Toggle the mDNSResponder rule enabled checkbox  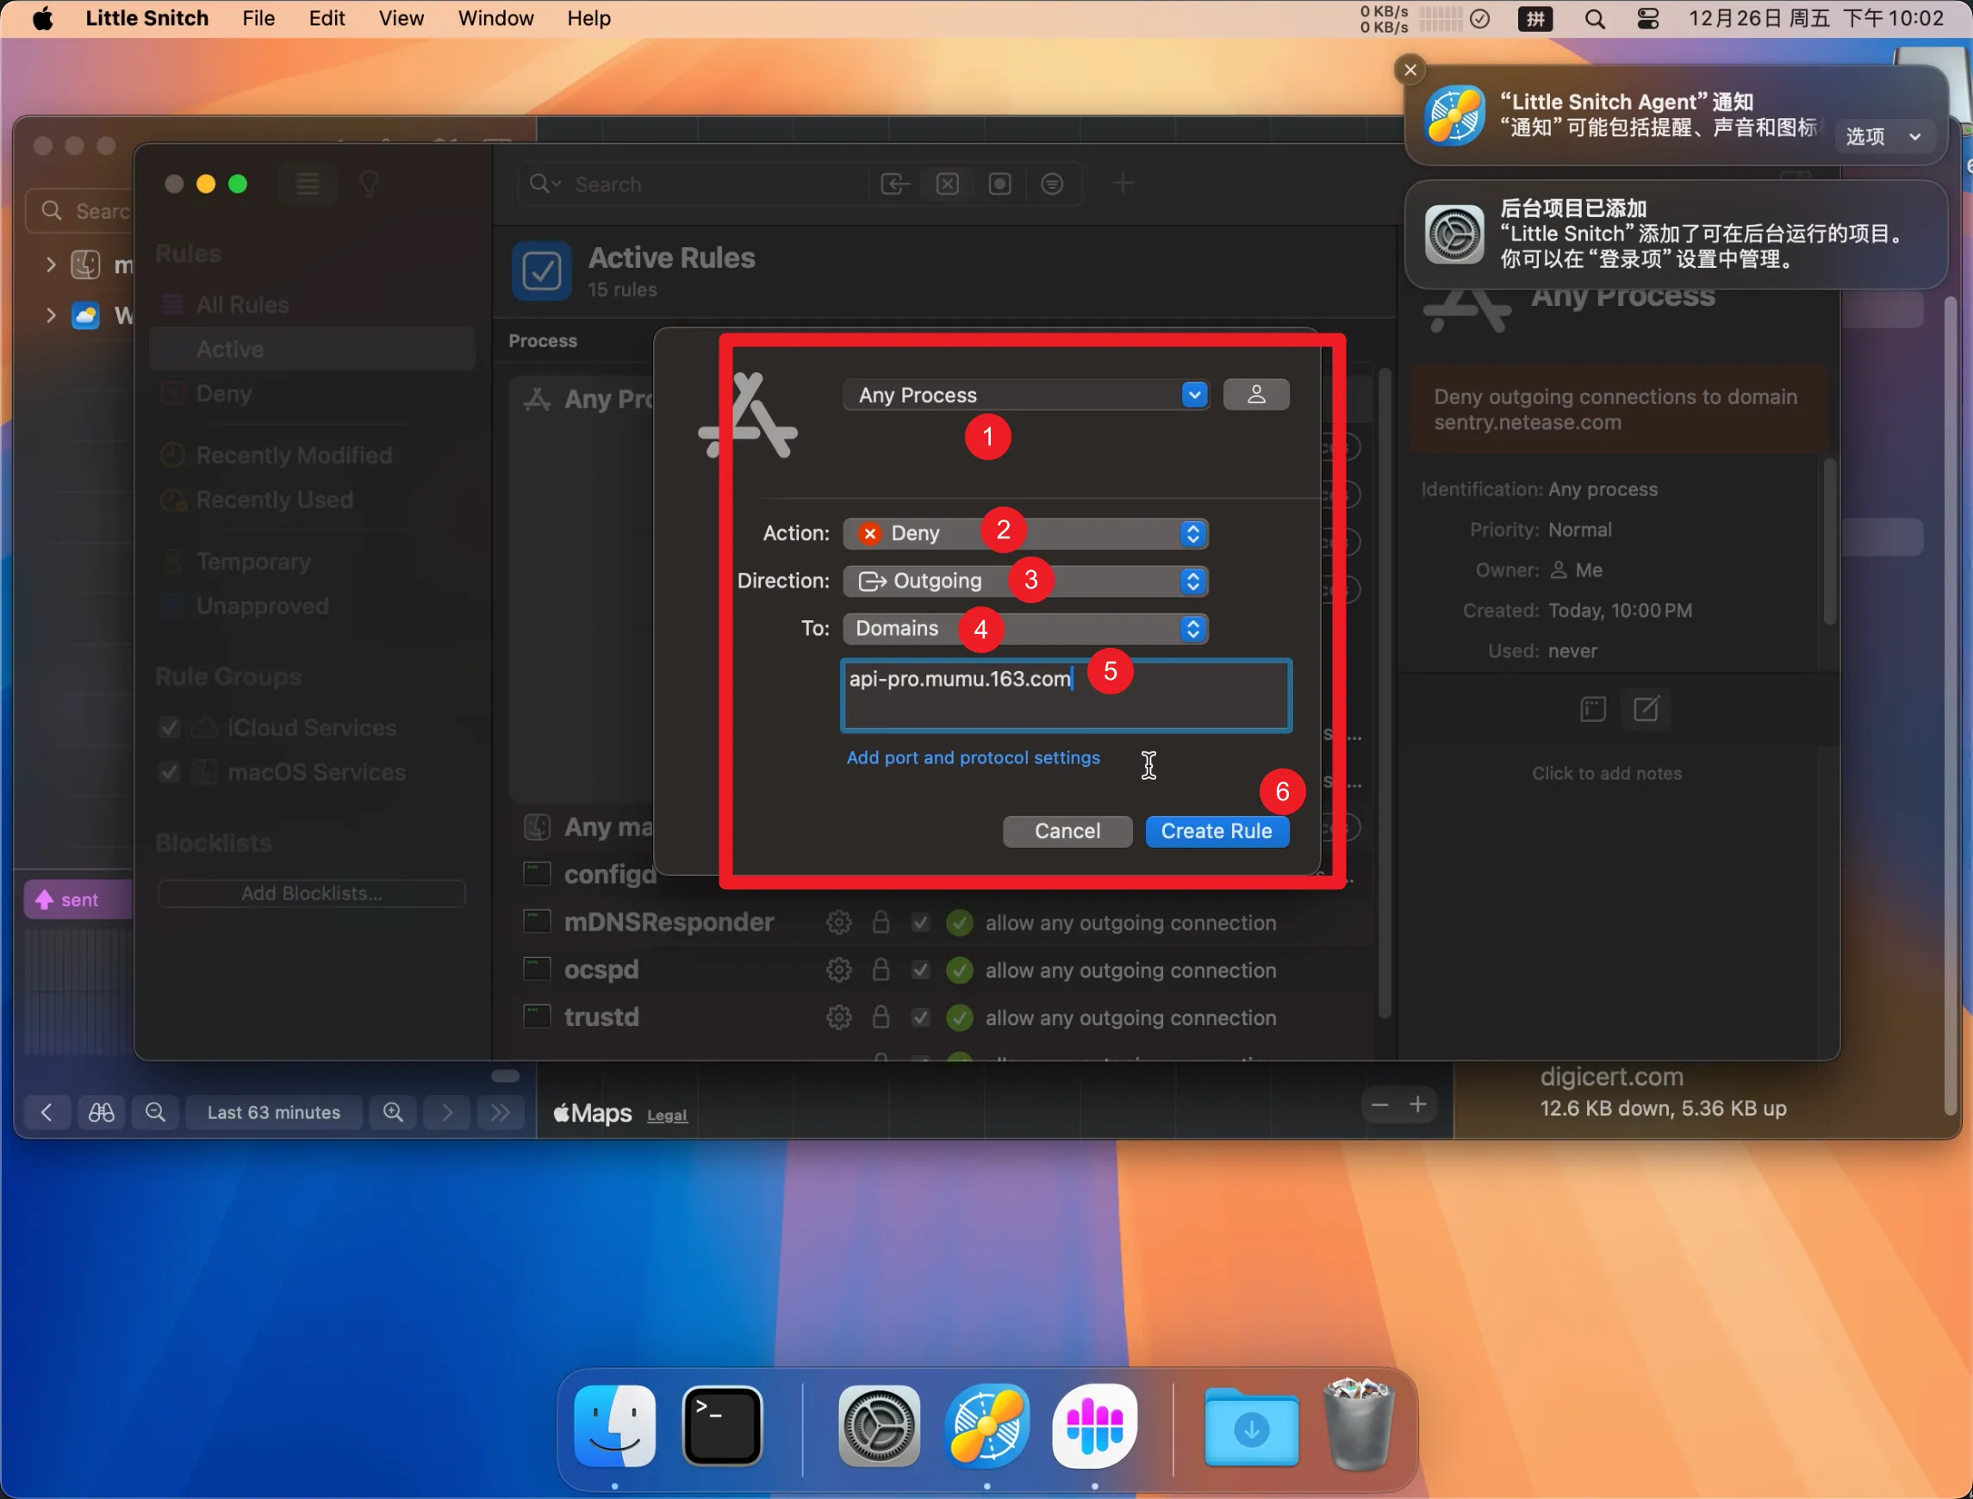click(921, 923)
